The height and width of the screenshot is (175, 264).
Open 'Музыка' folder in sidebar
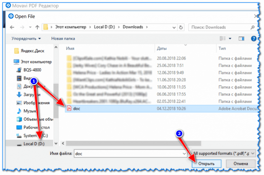(x=27, y=111)
